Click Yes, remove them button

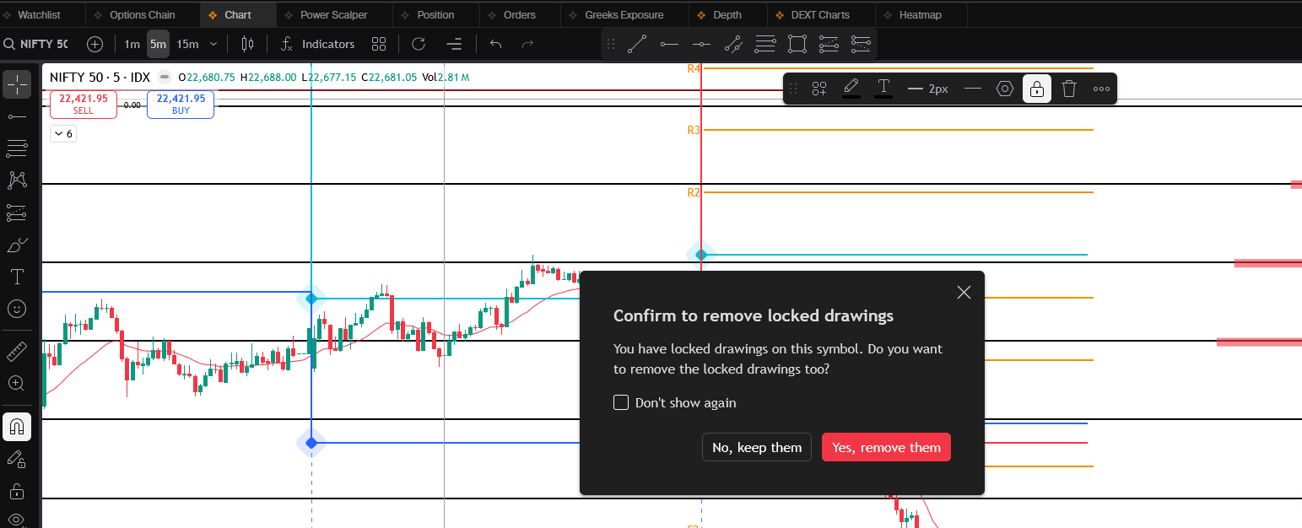coord(886,447)
